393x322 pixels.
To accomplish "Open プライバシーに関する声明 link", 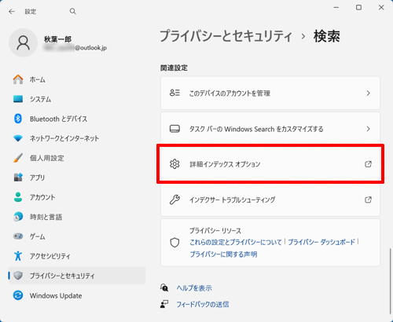I will 223,254.
